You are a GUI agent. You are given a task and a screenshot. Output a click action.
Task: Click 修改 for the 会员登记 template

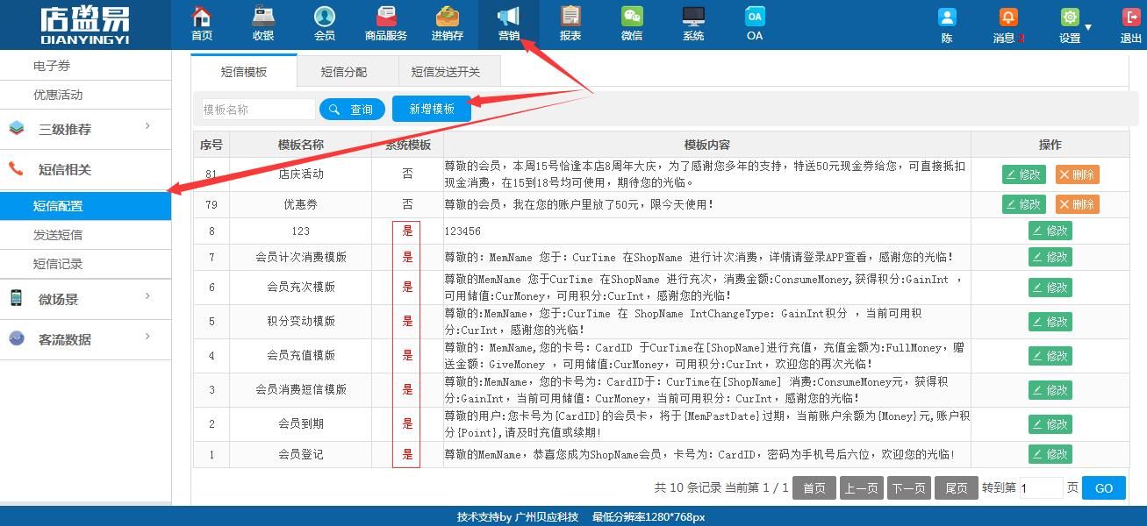(1050, 454)
